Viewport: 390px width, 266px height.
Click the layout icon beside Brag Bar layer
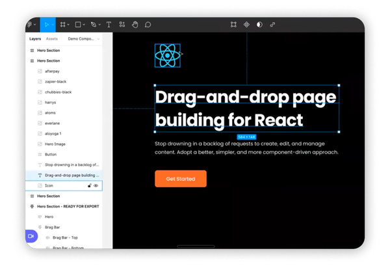(x=40, y=227)
